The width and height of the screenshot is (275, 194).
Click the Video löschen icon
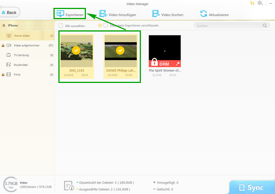click(x=156, y=14)
